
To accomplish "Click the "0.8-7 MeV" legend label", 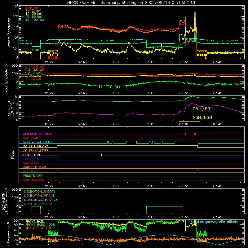I will pos(34,73).
